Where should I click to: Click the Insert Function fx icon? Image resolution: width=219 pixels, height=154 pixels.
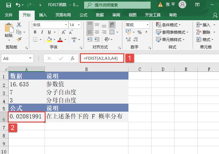(x=73, y=58)
